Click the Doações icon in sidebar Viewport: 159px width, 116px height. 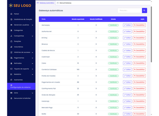(11, 41)
